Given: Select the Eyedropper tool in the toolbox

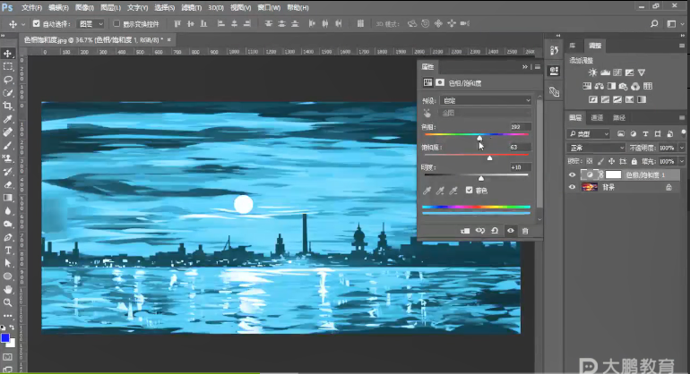Looking at the screenshot, I should click(8, 118).
